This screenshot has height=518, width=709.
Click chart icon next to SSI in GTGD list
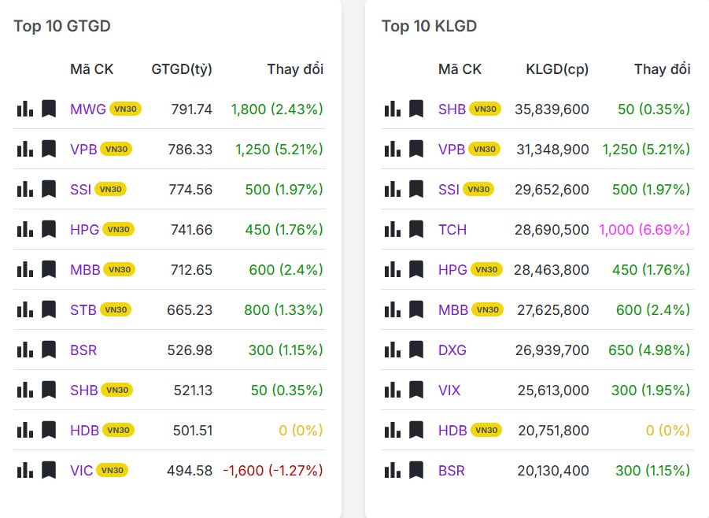pos(24,189)
